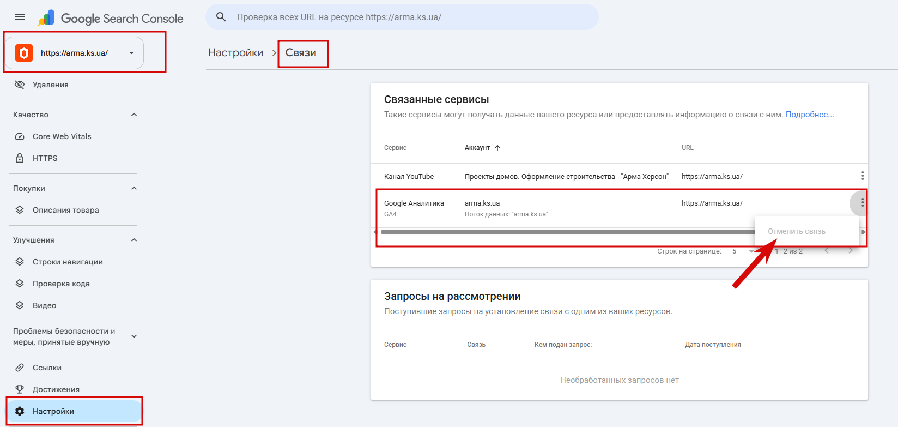
Task: Click the Дата поступления column header
Action: 713,345
